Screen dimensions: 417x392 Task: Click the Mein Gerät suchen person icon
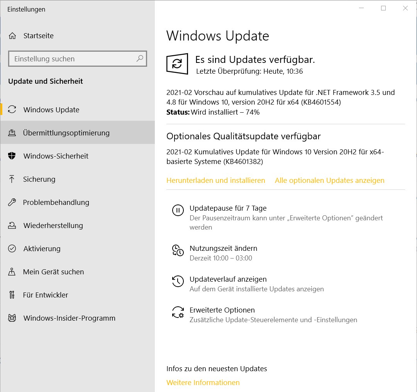click(12, 272)
